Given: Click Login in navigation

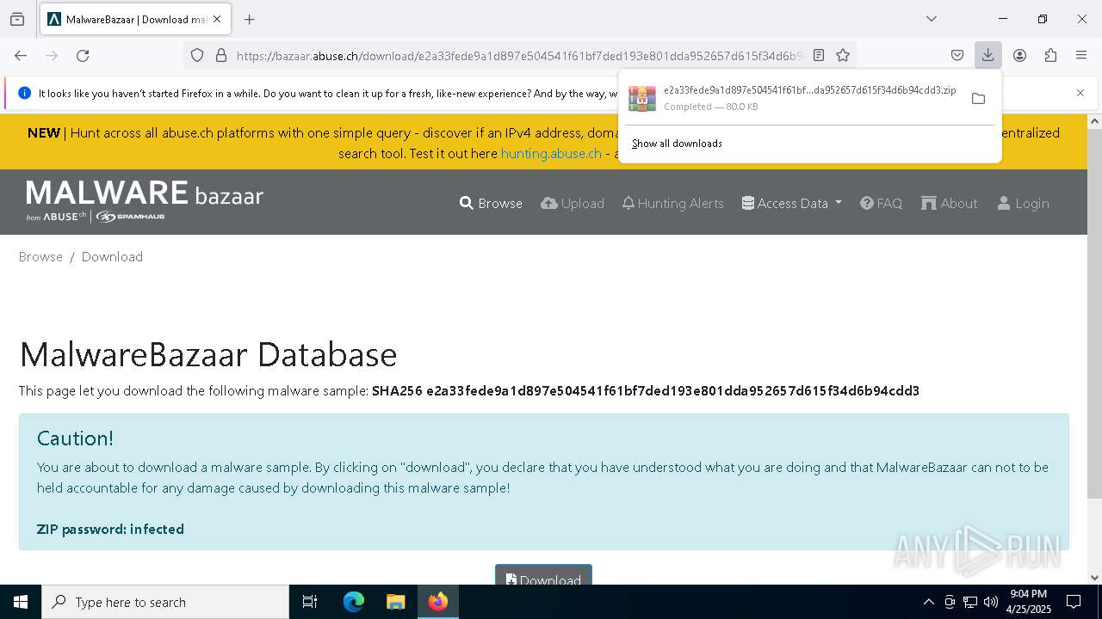Looking at the screenshot, I should [1023, 203].
